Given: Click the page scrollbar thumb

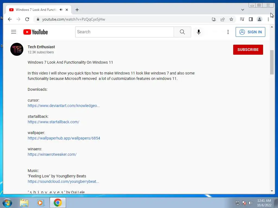Looking at the screenshot, I should coord(272,62).
